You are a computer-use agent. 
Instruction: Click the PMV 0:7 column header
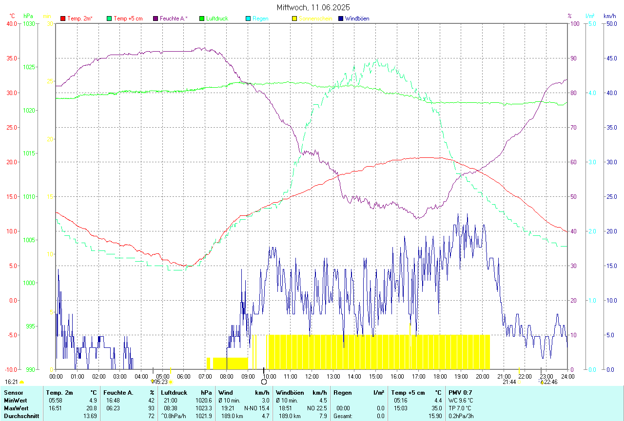[460, 392]
